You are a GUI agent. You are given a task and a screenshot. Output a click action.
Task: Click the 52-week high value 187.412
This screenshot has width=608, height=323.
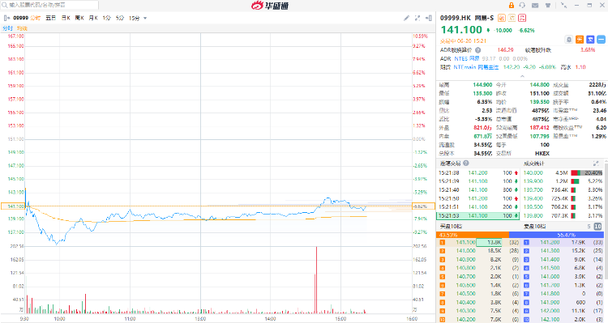click(539, 127)
